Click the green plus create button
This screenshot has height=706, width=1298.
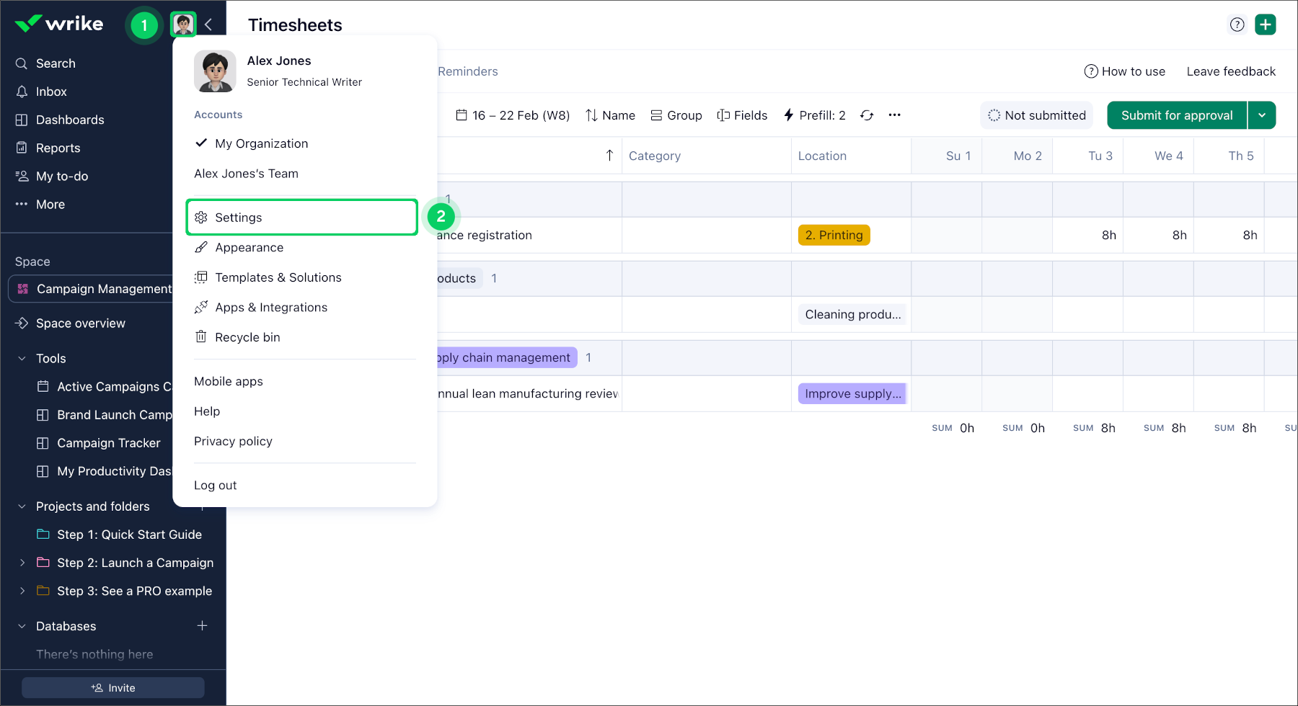coord(1265,24)
